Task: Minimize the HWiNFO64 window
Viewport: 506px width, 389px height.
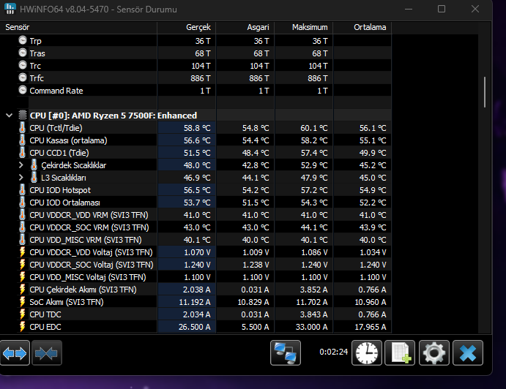Action: click(409, 9)
